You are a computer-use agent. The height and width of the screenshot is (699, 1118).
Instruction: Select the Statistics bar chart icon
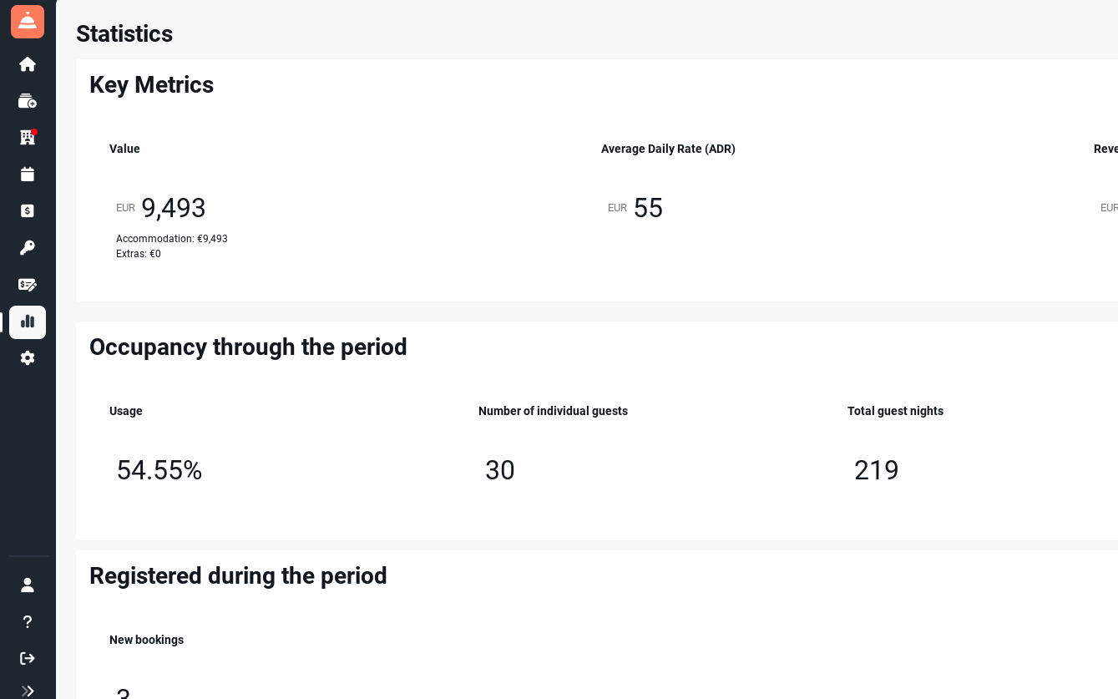[28, 322]
